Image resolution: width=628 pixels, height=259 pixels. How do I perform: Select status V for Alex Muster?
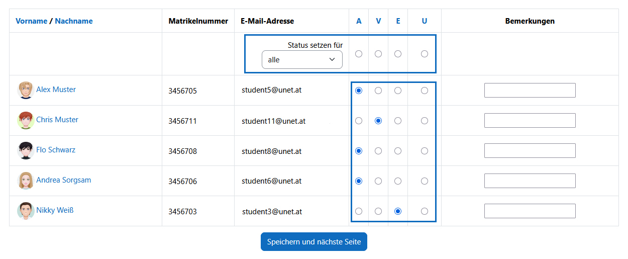(x=378, y=91)
